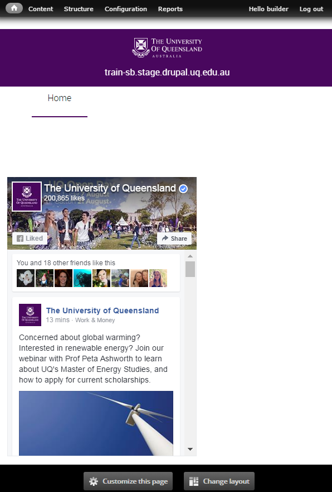Toggle the Facebook Liked button

point(30,238)
